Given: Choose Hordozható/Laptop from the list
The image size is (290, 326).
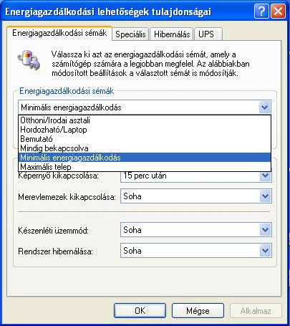Looking at the screenshot, I should coord(145,130).
